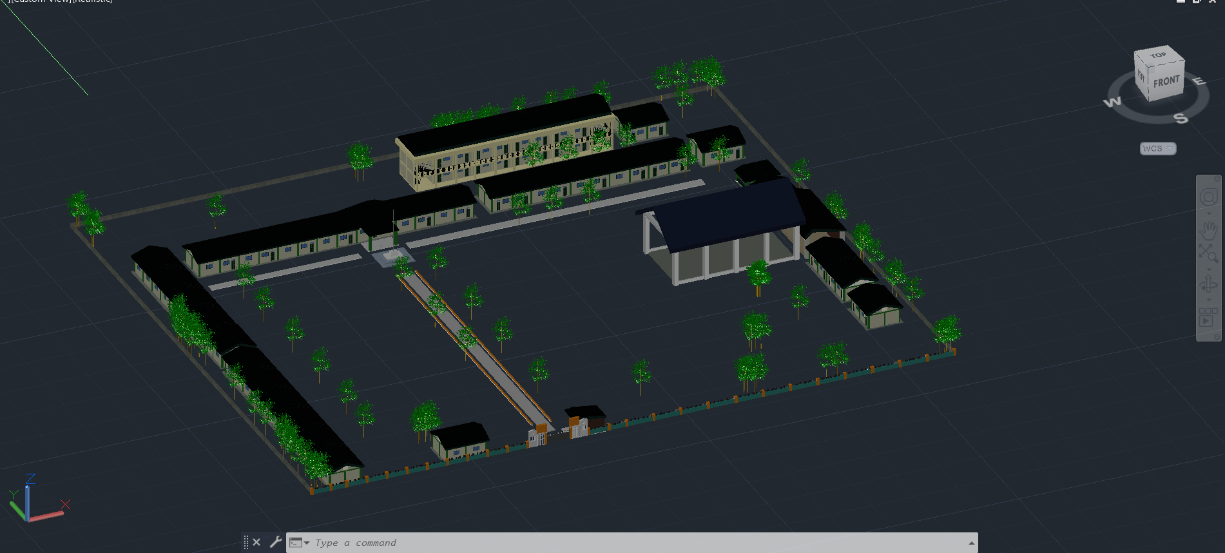This screenshot has height=553, width=1225.
Task: Click the FRONT face of the ViewCube
Action: pyautogui.click(x=1166, y=82)
